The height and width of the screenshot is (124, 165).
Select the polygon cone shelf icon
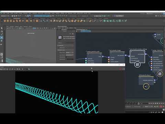click(x=14, y=21)
